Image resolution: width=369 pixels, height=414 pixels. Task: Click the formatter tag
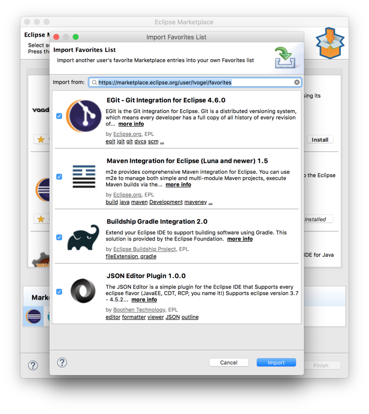(134, 317)
